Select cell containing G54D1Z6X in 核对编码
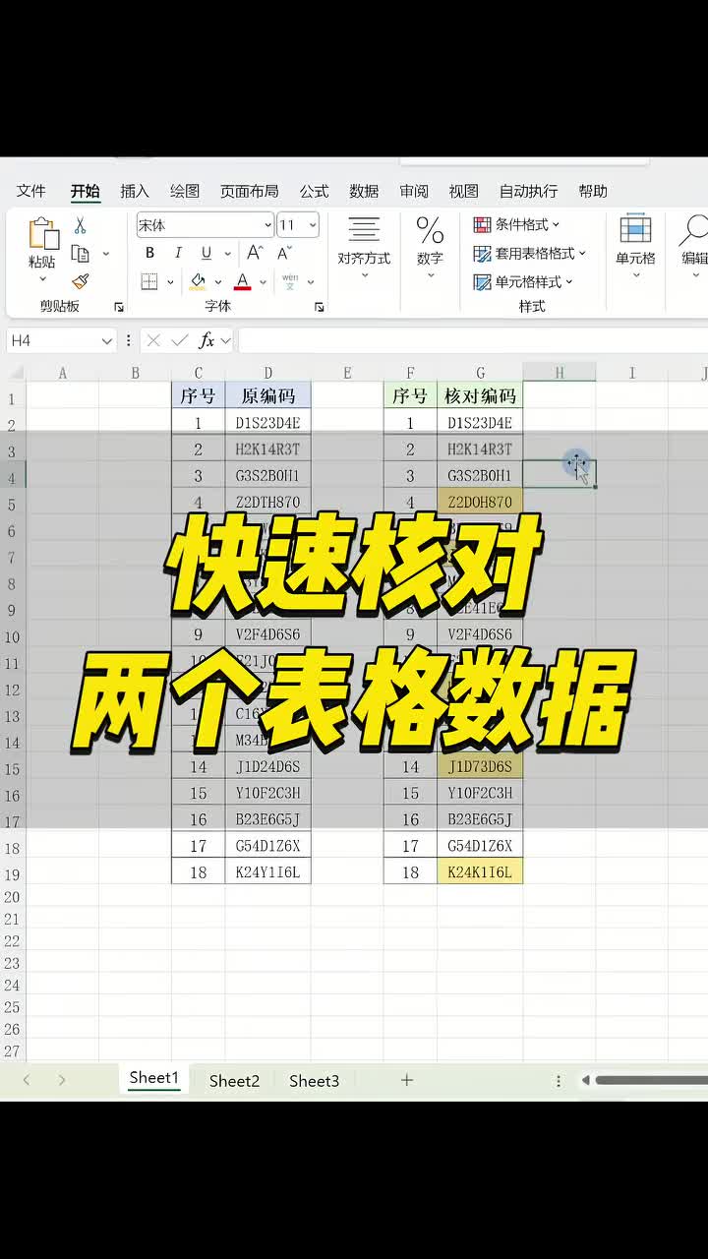 tap(480, 845)
